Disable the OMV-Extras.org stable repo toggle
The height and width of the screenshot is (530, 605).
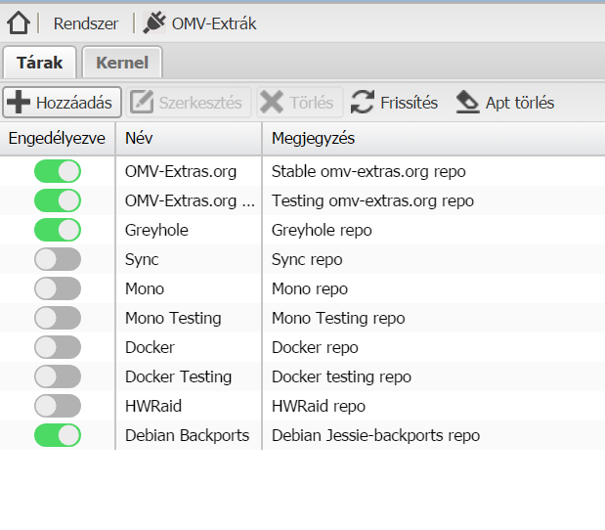click(x=58, y=171)
